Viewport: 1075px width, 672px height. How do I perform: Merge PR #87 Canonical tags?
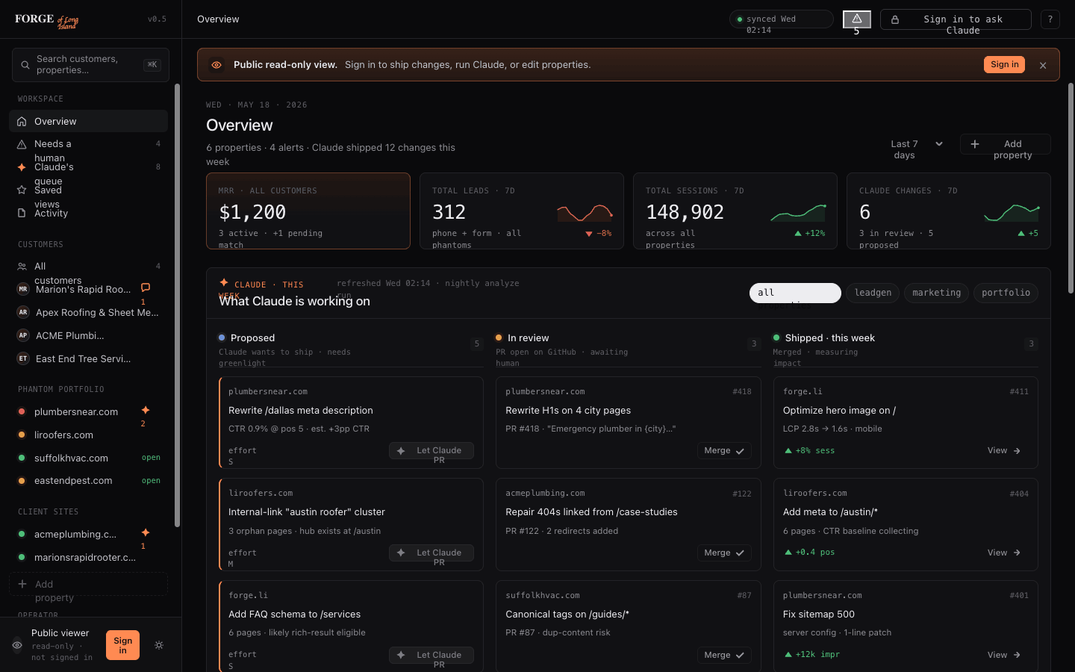[x=724, y=656]
